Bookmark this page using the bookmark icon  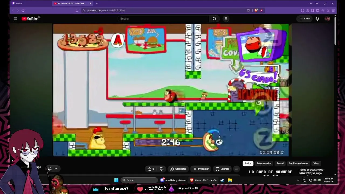click(77, 10)
